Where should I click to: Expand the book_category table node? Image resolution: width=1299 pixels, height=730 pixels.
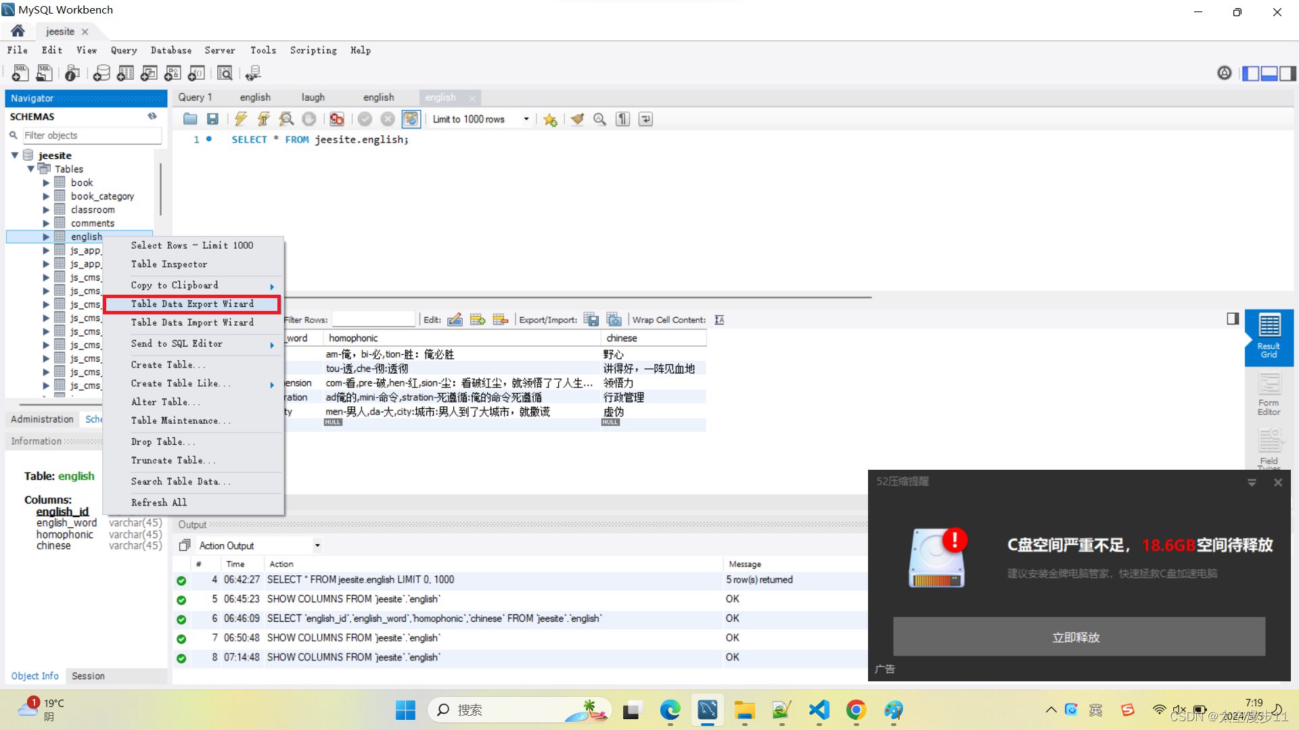pyautogui.click(x=45, y=196)
